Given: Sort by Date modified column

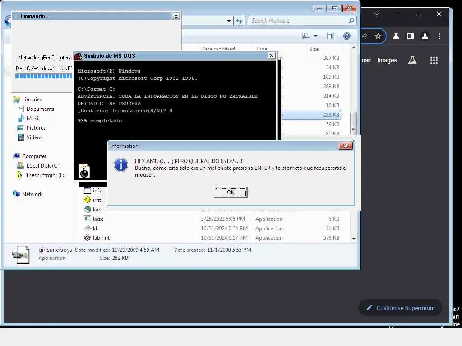Looking at the screenshot, I should tap(218, 49).
